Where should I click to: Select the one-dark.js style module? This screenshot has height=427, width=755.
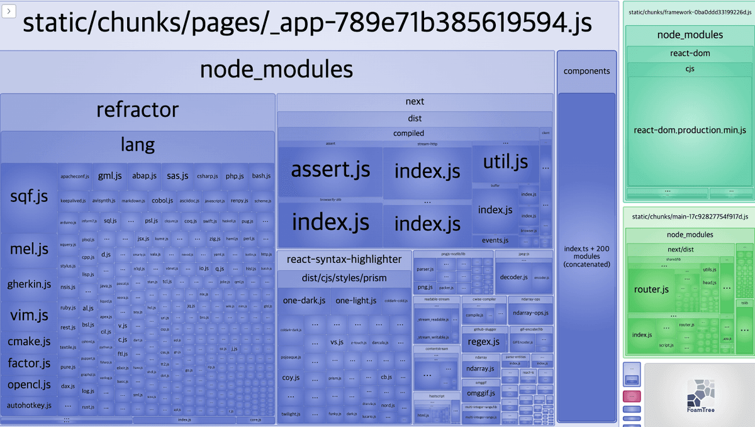(303, 301)
